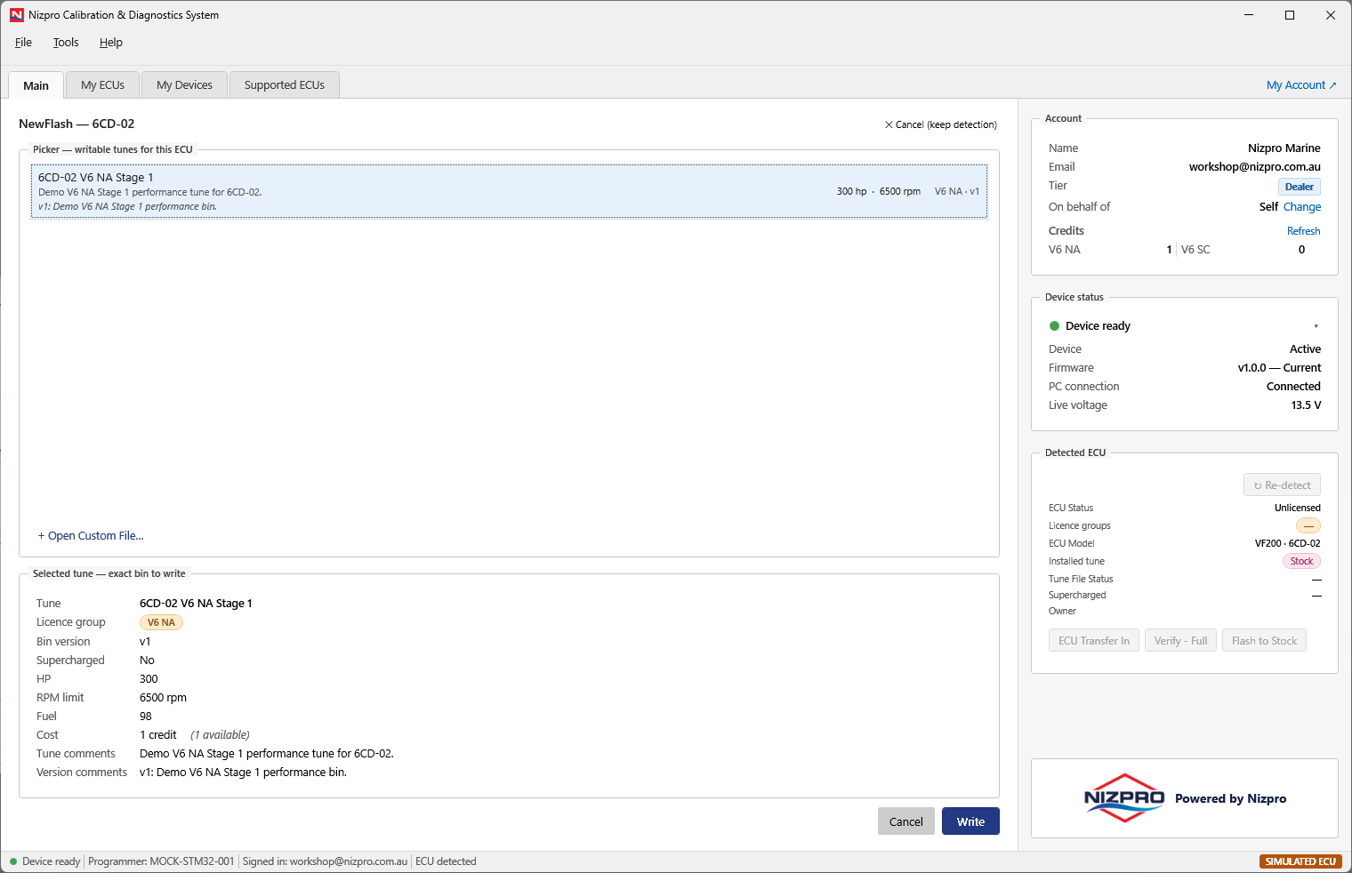Click the Change link for On behalf of
This screenshot has width=1352, height=873.
coord(1302,207)
